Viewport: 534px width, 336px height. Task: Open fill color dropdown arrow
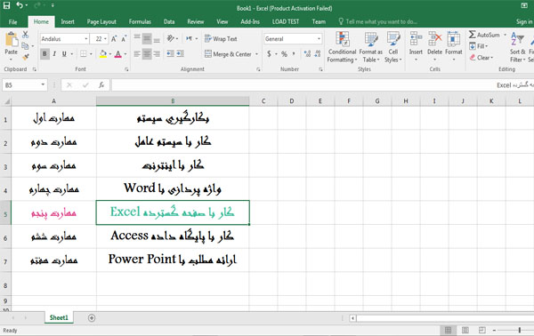pyautogui.click(x=110, y=54)
